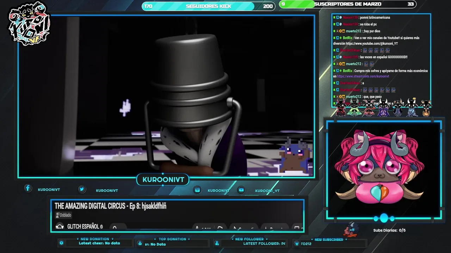Screen dimensions: 451x253
Task: Click the message 'las voces en español GOOOOOOOD!!'
Action: [x=384, y=57]
